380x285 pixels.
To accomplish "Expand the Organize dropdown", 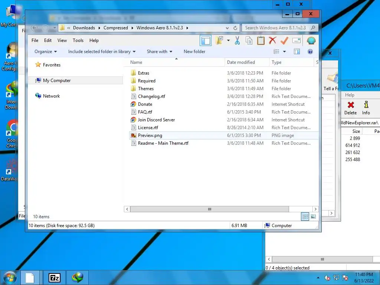I will pyautogui.click(x=46, y=51).
